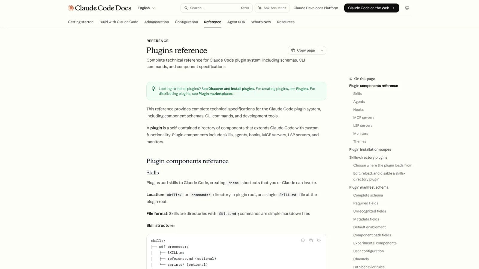Jump to Edit, reload, and disable a skills-directory plugin
The image size is (479, 269).
click(x=379, y=176)
